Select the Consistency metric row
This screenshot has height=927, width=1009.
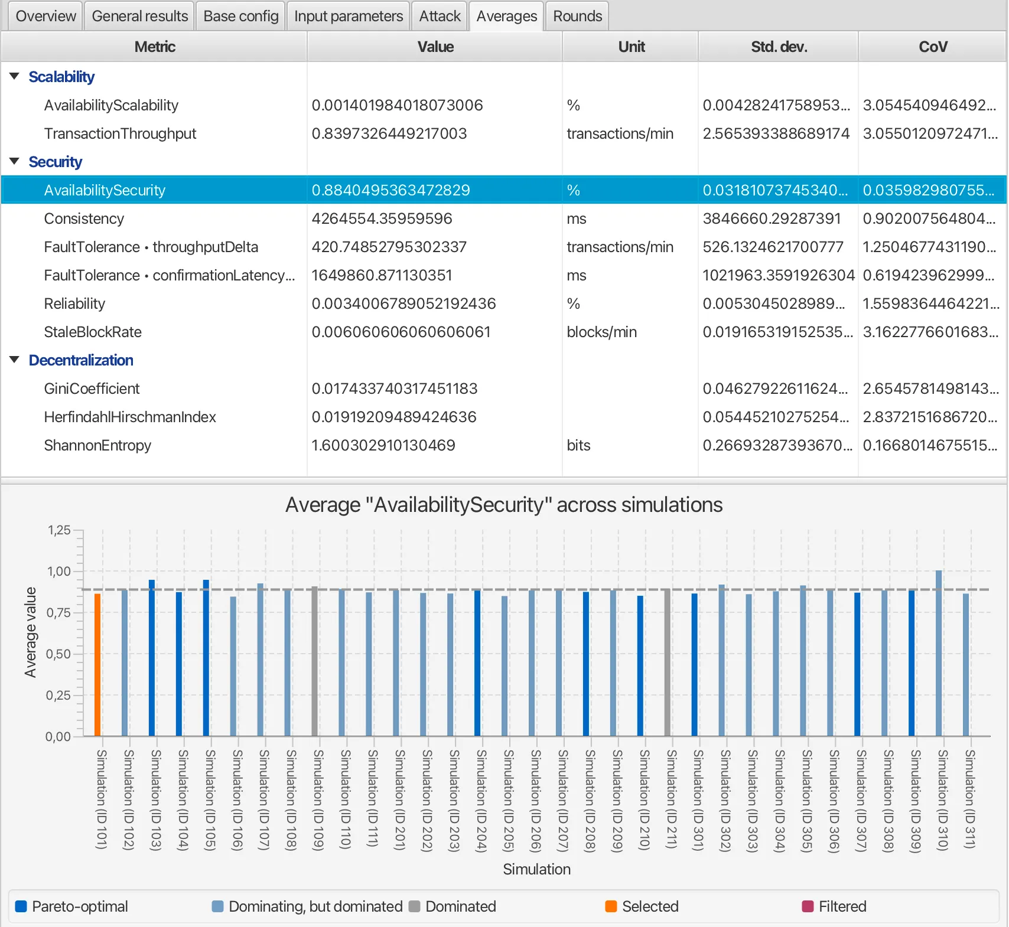[x=504, y=218]
